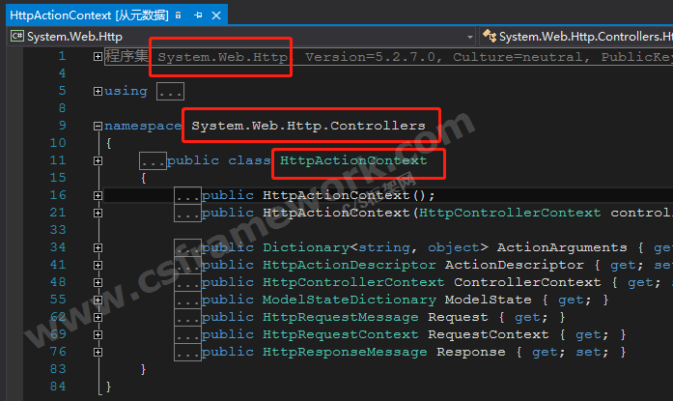Click the HttpActionContext class name
673x401 pixels.
(x=352, y=160)
